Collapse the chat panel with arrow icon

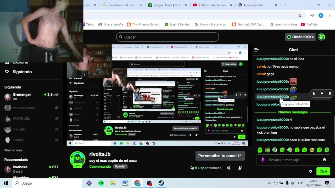tap(256, 50)
